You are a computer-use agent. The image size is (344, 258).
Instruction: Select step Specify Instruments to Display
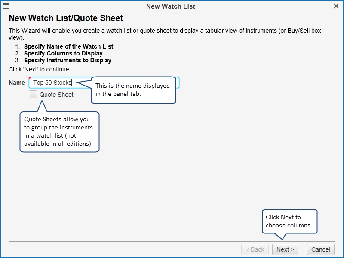click(68, 60)
